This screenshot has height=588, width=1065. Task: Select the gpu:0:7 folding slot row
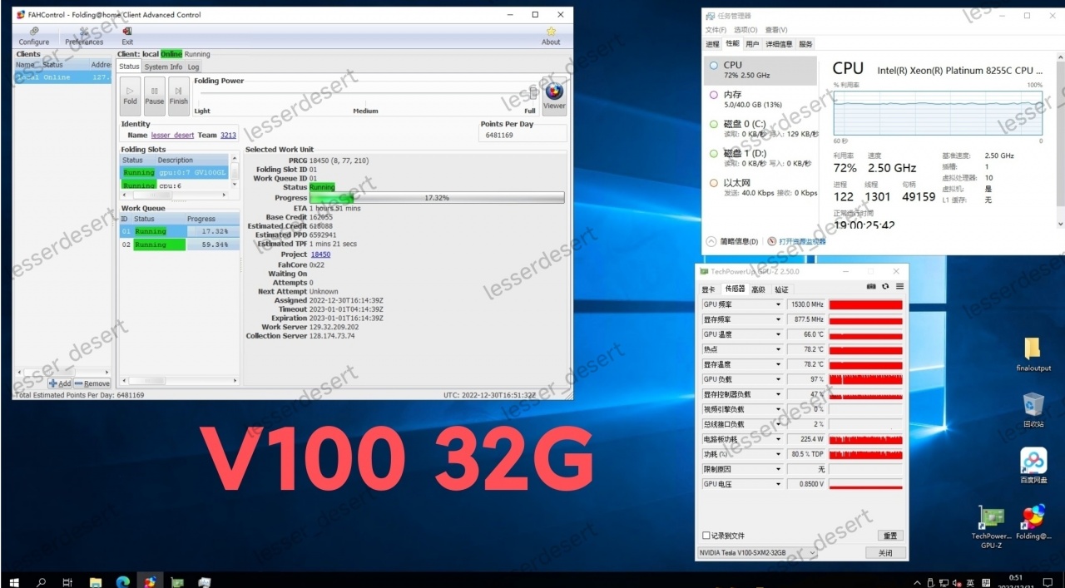point(174,172)
